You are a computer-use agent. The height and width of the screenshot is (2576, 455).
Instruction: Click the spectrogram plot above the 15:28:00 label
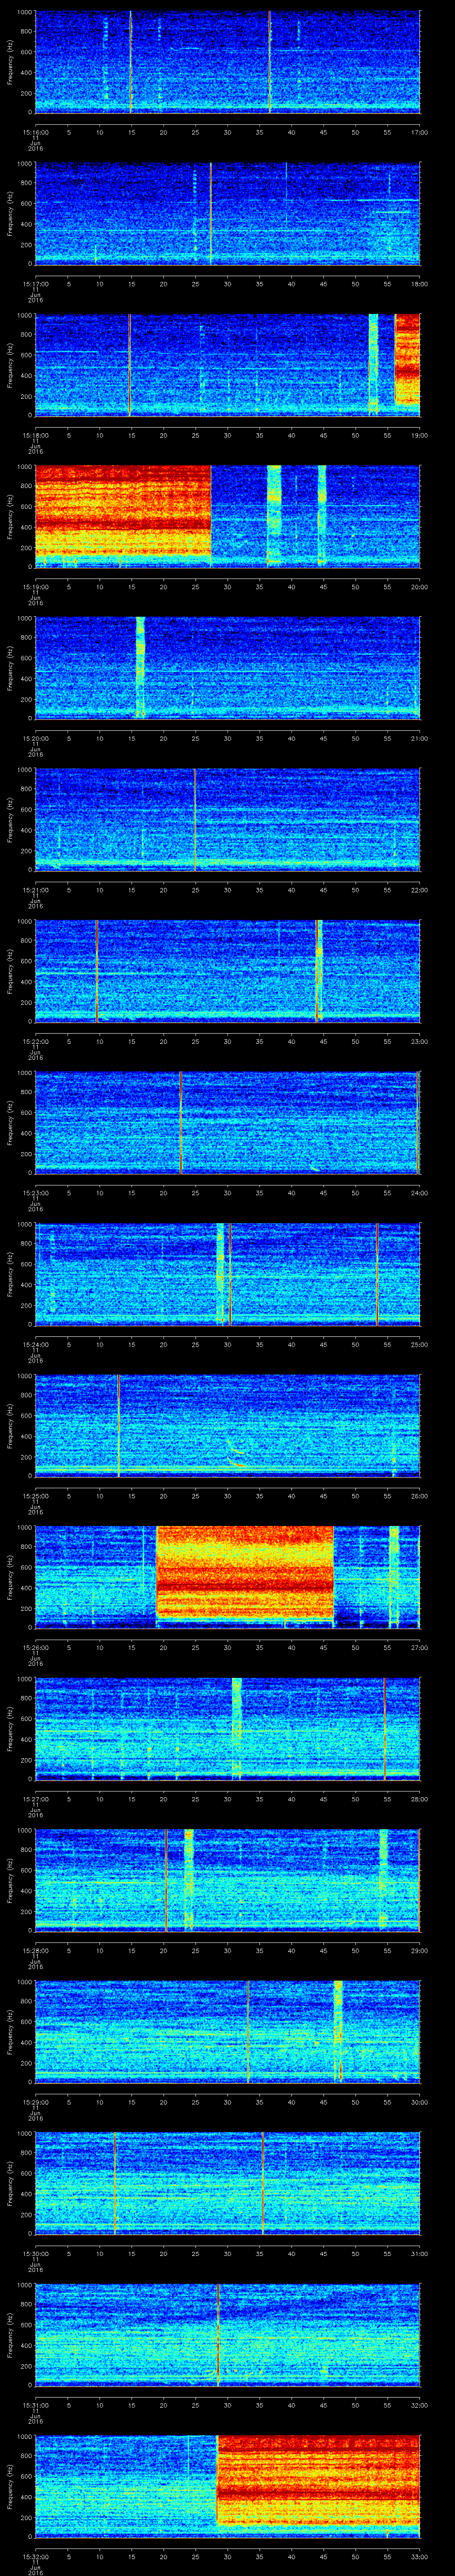(x=227, y=1880)
